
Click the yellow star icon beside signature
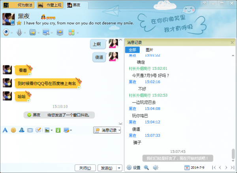(x=19, y=23)
